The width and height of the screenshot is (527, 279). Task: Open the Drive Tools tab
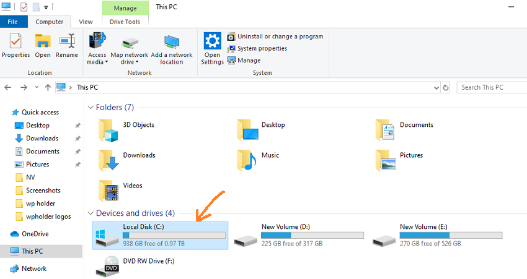125,22
